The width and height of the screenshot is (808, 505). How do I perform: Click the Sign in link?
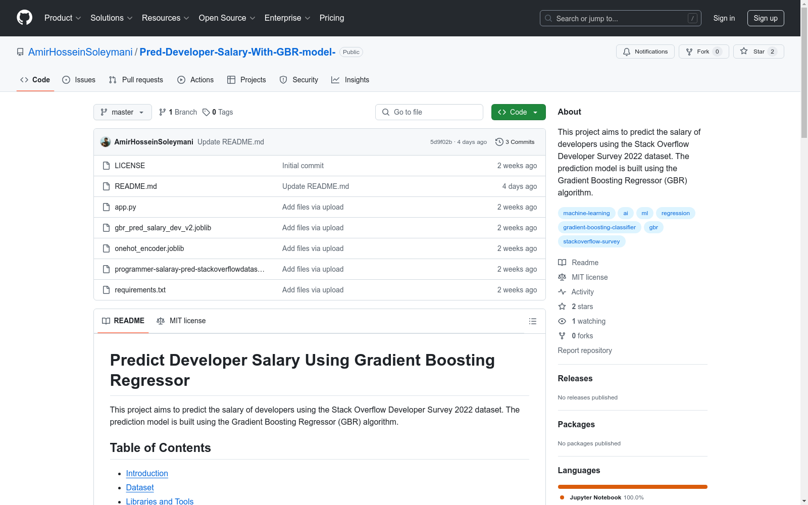click(x=724, y=18)
